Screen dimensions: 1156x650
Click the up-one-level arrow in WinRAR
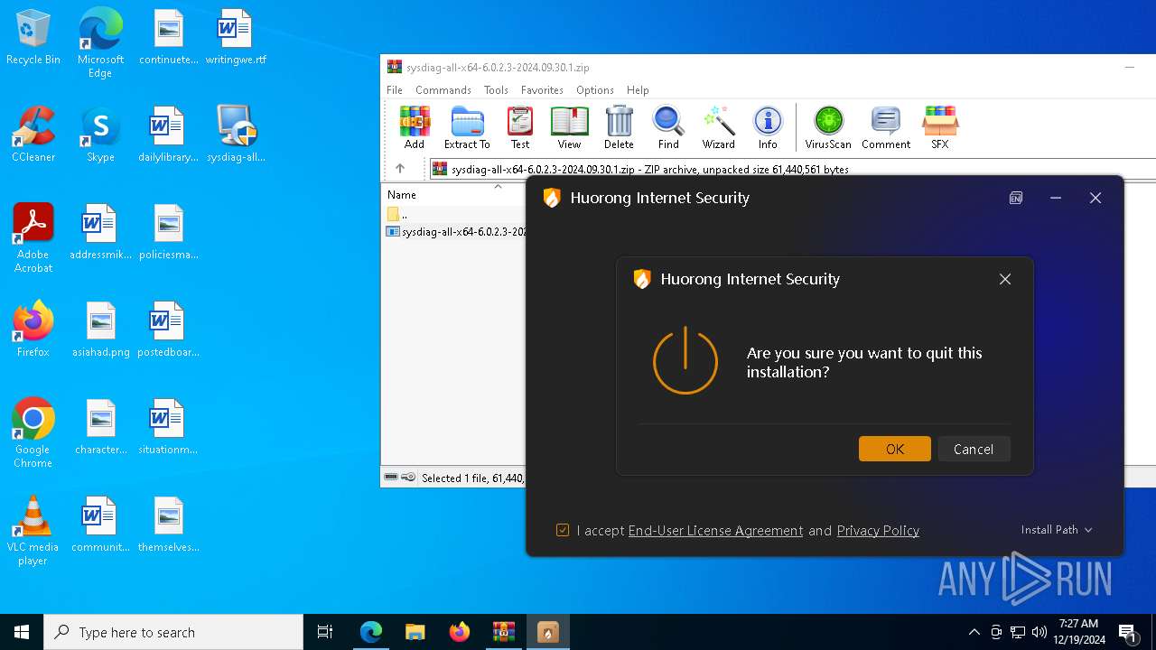pos(400,169)
